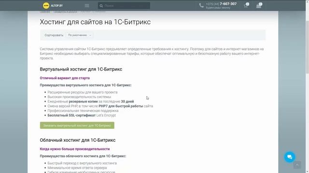
Task: Open the shopping cart icon
Action: tap(259, 6)
